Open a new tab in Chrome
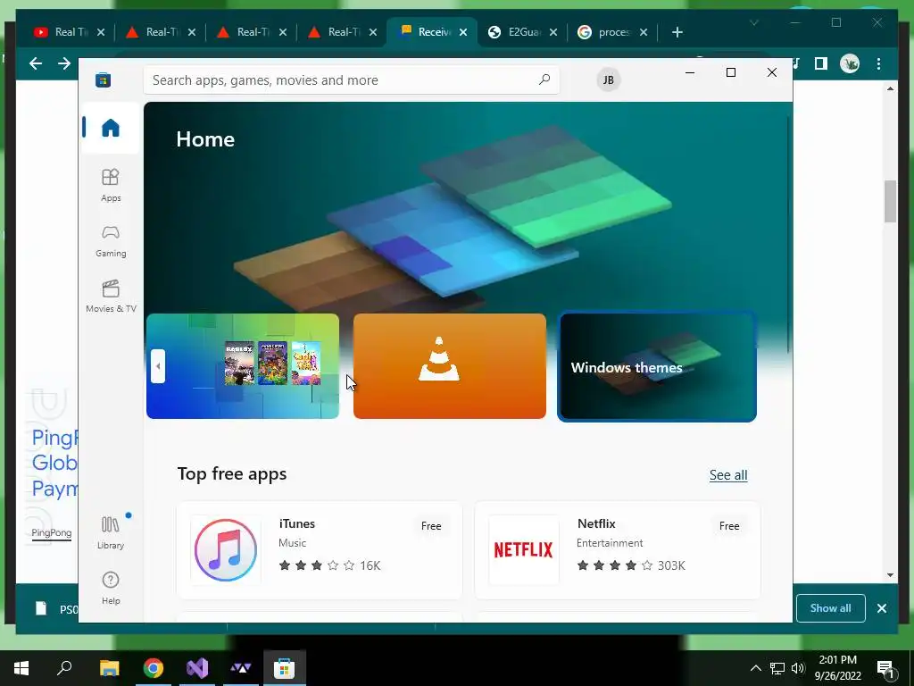The image size is (914, 686). [677, 32]
